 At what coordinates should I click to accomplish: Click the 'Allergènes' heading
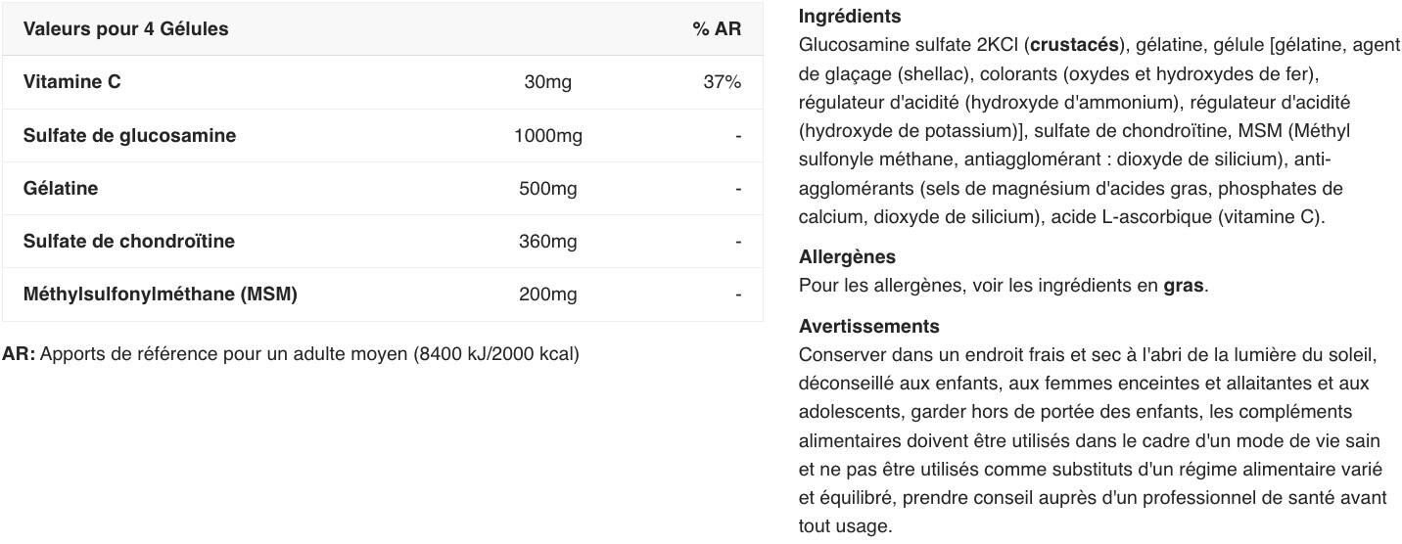pyautogui.click(x=847, y=257)
